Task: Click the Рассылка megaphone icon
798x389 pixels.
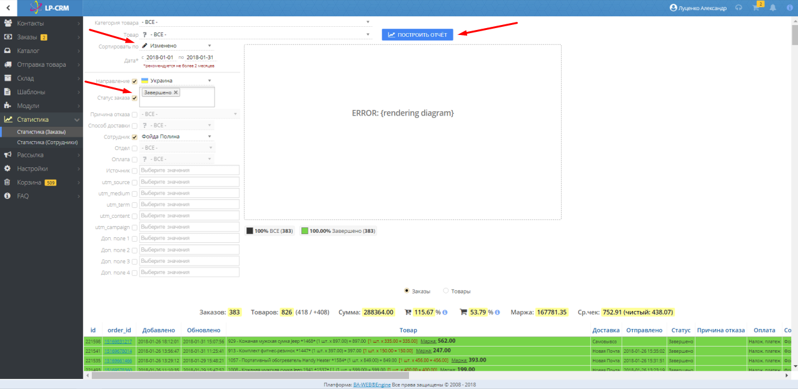Action: click(8, 155)
